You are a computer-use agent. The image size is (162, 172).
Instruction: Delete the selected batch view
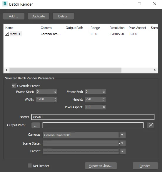(x=63, y=16)
